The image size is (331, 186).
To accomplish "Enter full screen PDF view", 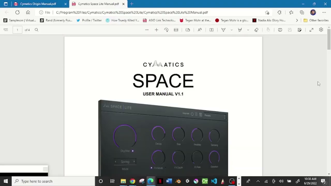I will click(311, 30).
